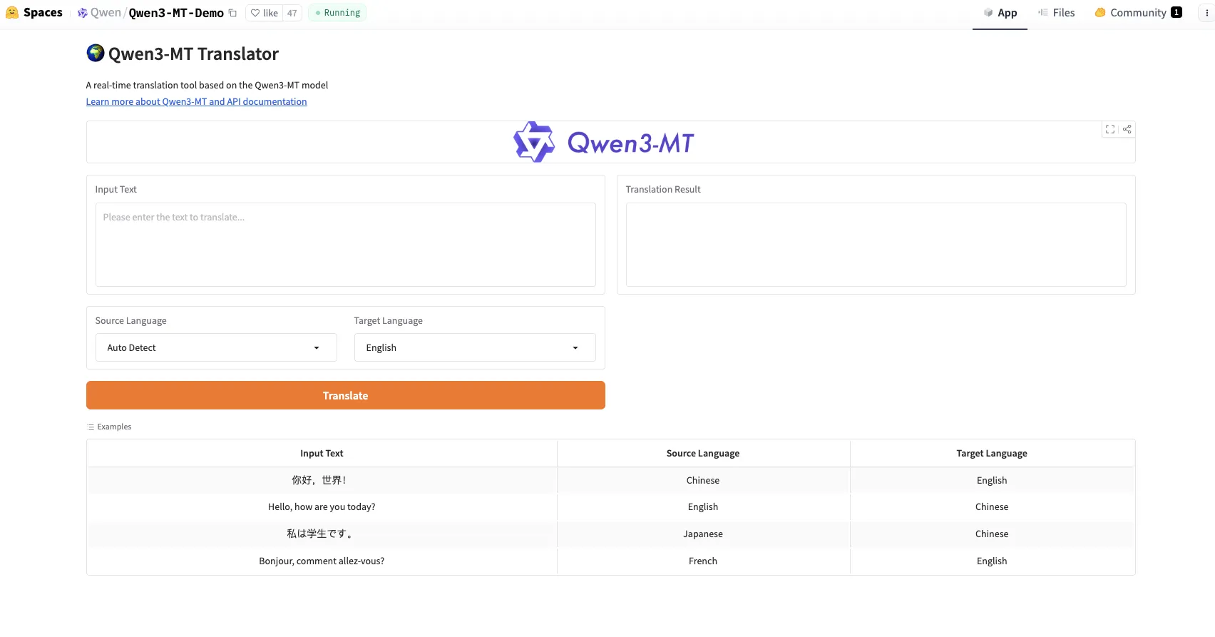Screen dimensions: 1215x637
Task: Click the French source language cell
Action: [x=703, y=561]
